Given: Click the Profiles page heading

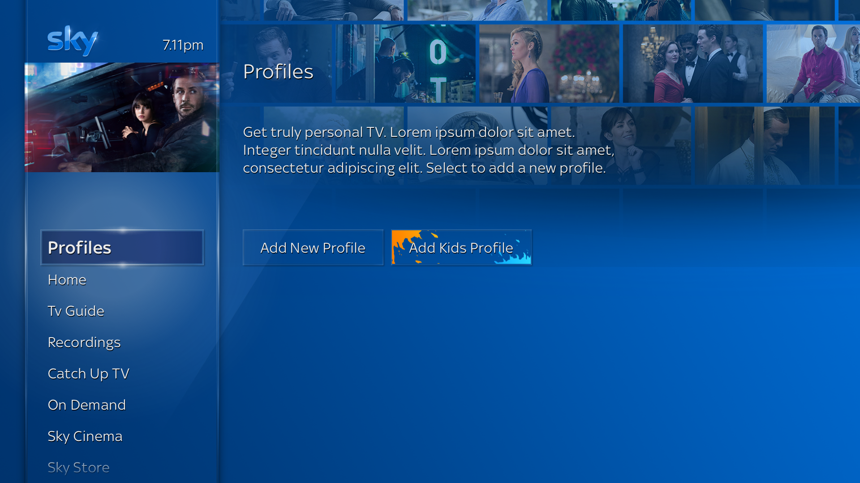Looking at the screenshot, I should 278,72.
